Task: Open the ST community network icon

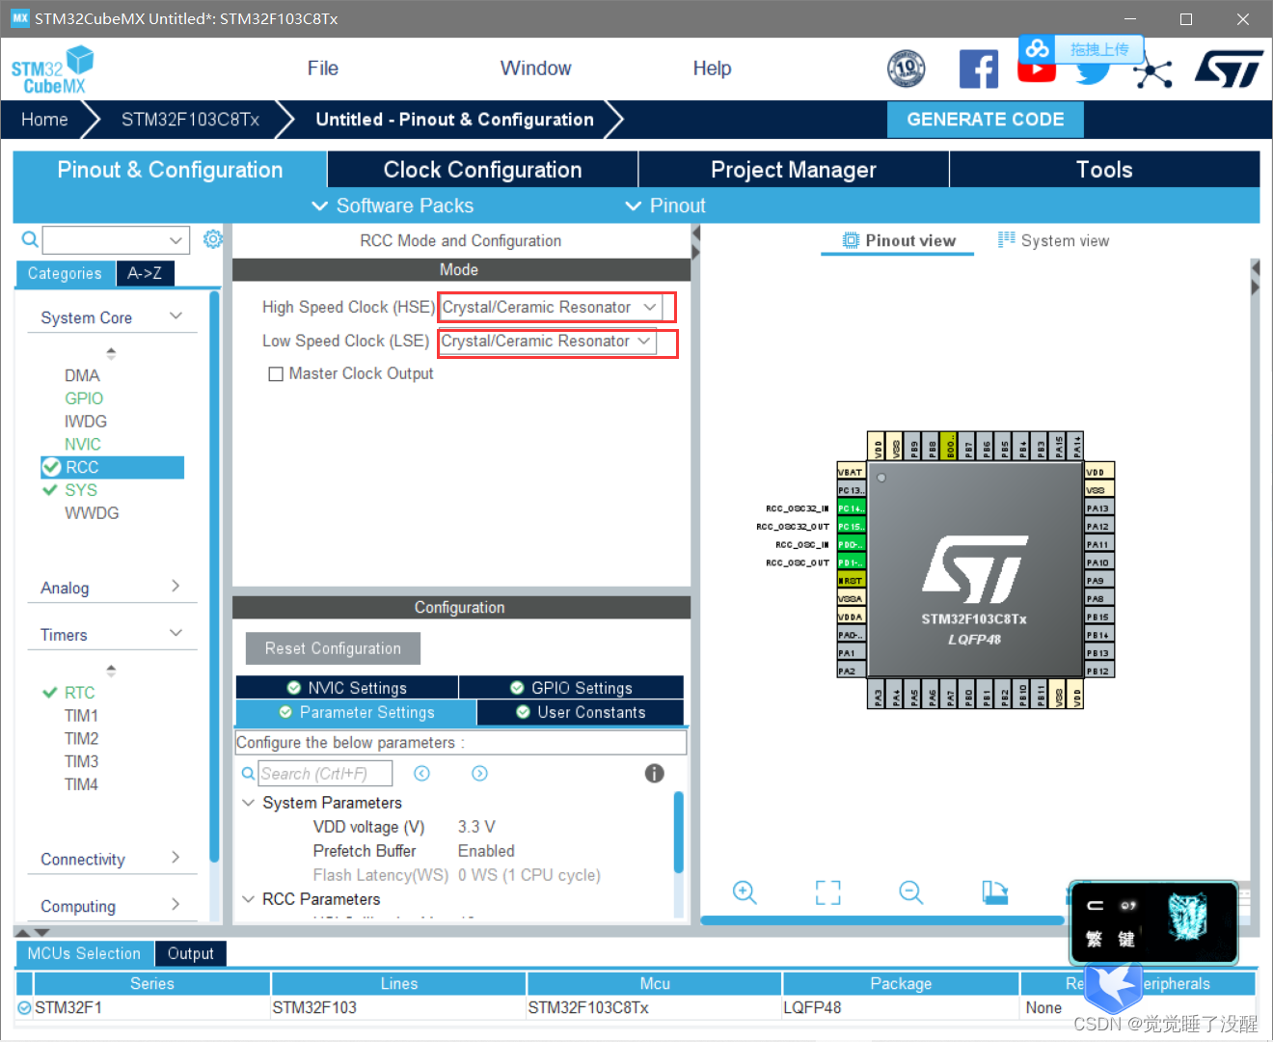Action: pos(1152,72)
